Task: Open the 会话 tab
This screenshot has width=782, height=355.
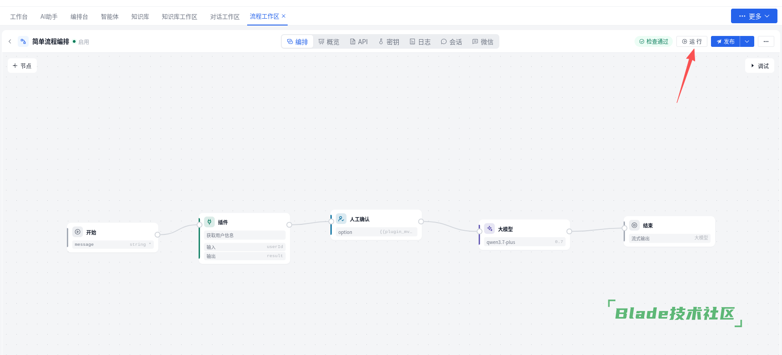Action: tap(452, 42)
